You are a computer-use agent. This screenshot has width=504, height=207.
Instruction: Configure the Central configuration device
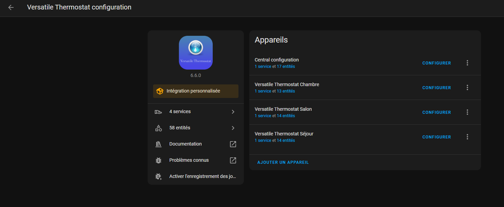point(437,63)
